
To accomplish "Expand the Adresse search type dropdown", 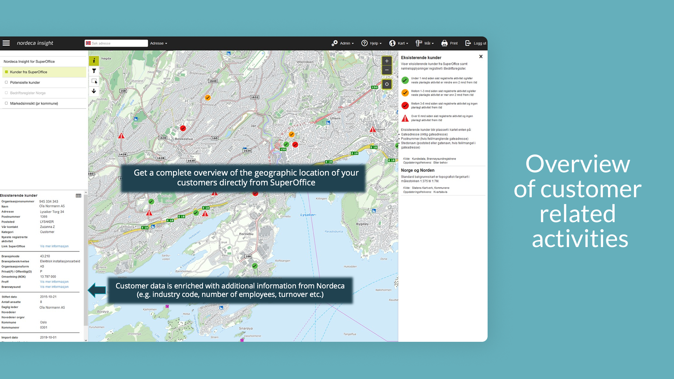I will (x=159, y=43).
